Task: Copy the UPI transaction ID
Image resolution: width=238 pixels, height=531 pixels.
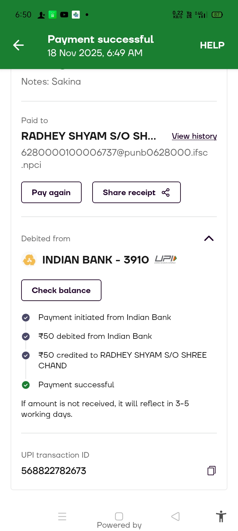Action: point(212,471)
